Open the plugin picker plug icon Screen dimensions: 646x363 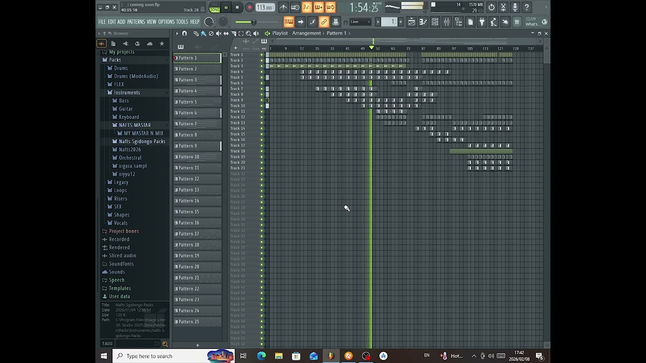pyautogui.click(x=482, y=22)
